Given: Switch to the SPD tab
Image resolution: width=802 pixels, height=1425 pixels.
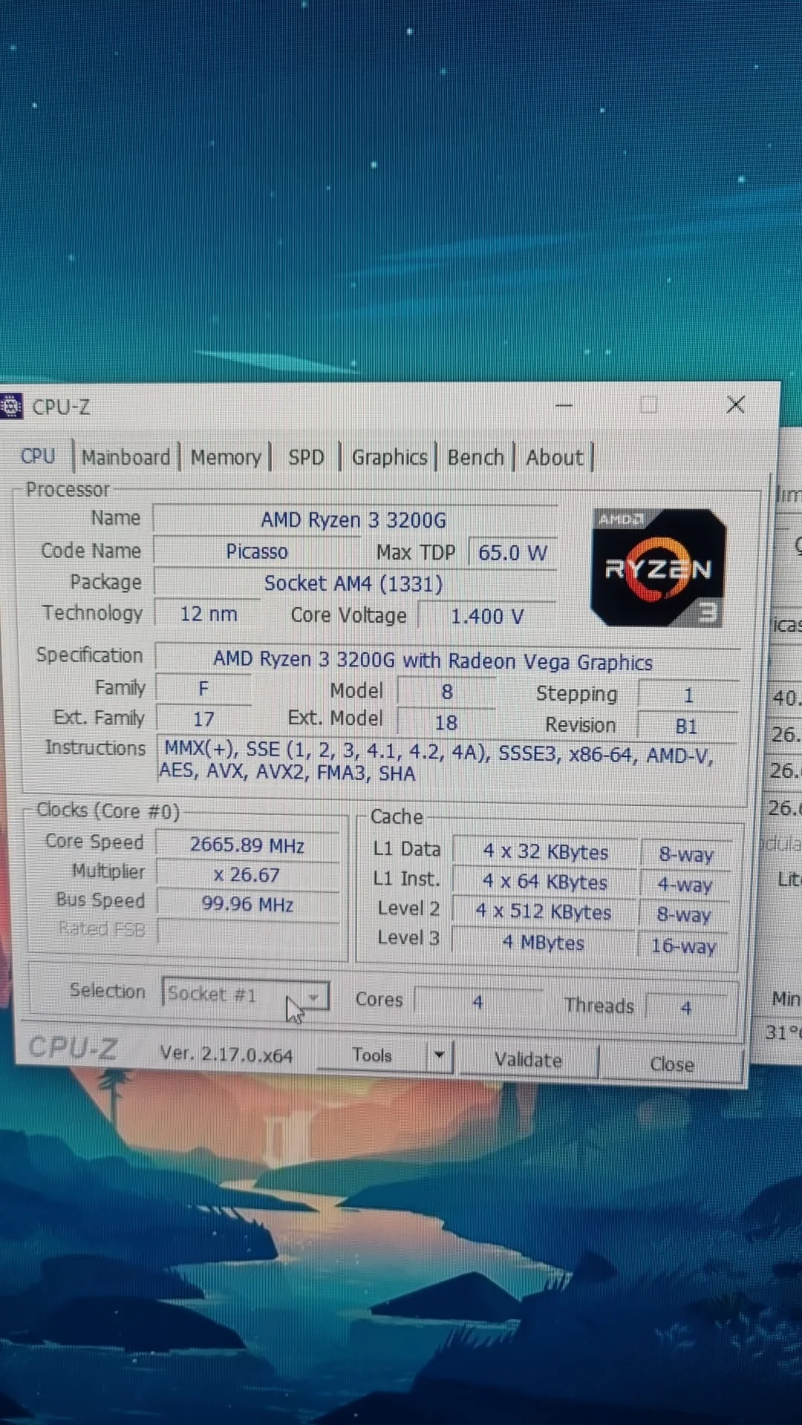Looking at the screenshot, I should 306,457.
